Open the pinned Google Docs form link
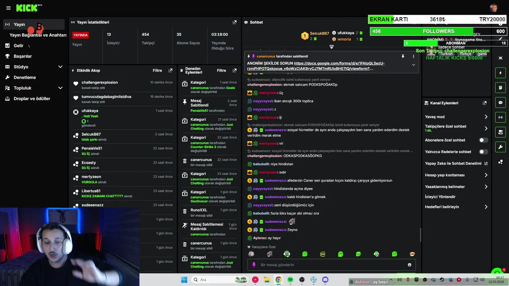Screen dimensions: 509x286 pos(317,66)
